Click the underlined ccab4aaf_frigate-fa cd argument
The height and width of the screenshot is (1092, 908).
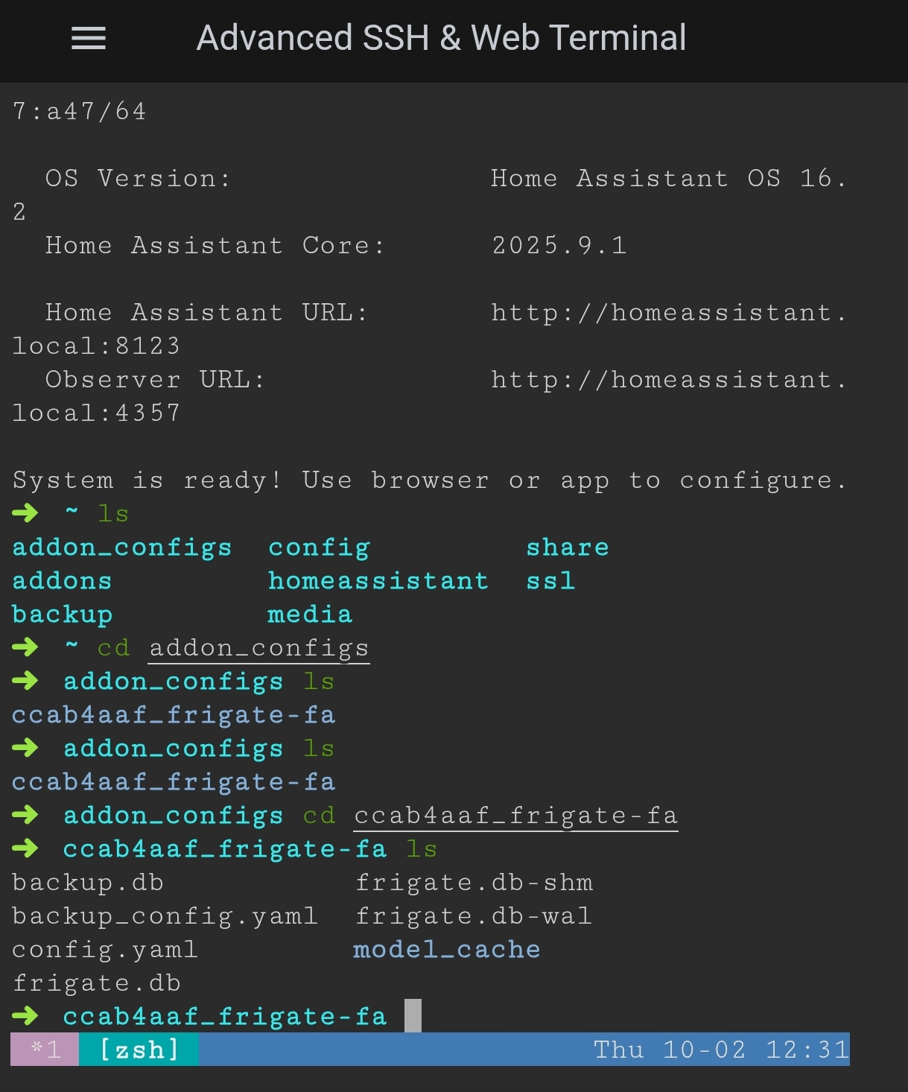pyautogui.click(x=515, y=815)
